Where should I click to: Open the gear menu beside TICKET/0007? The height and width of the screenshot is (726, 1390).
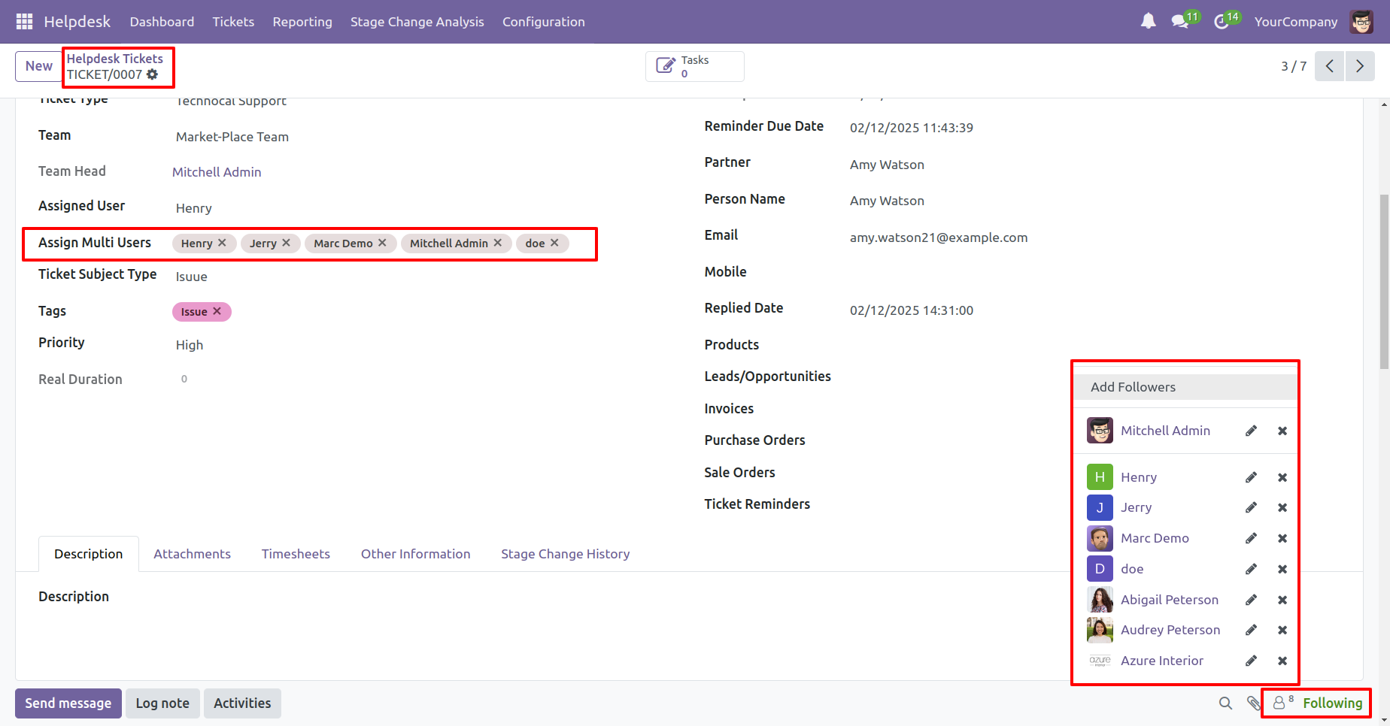tap(153, 74)
